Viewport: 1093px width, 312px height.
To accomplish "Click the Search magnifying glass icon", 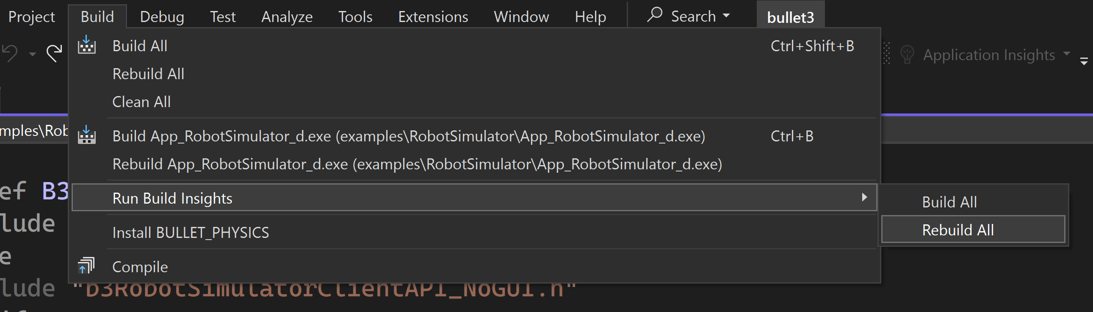I will (x=655, y=15).
